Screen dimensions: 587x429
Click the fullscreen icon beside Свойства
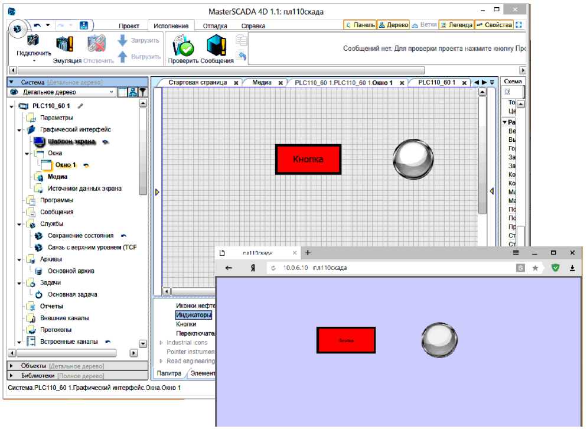[x=518, y=25]
